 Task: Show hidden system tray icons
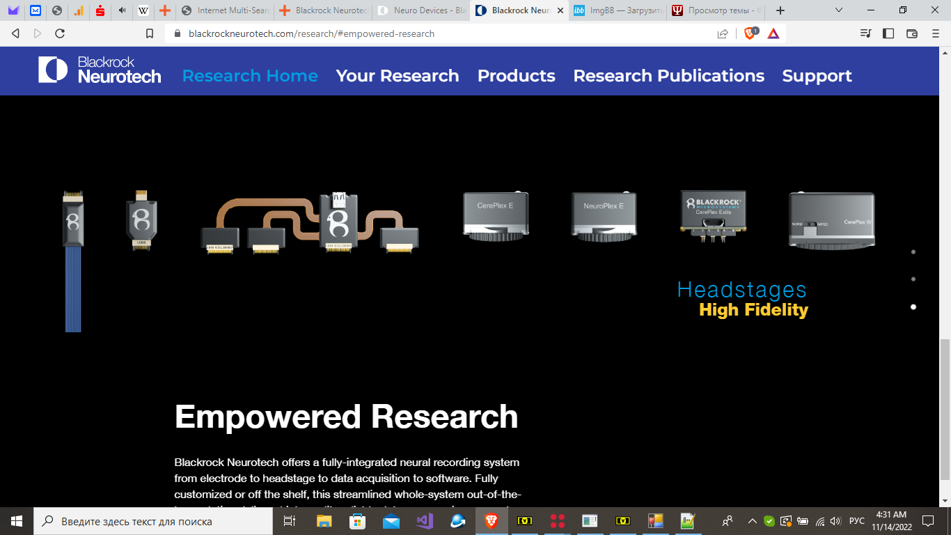[753, 520]
